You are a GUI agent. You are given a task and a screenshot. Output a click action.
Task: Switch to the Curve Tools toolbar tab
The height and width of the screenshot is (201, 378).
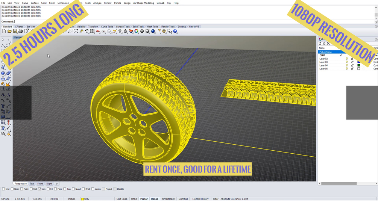tap(107, 27)
